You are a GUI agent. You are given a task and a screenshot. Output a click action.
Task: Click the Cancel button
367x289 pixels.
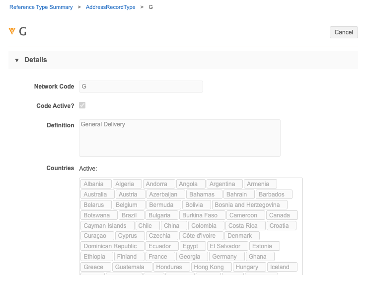343,32
